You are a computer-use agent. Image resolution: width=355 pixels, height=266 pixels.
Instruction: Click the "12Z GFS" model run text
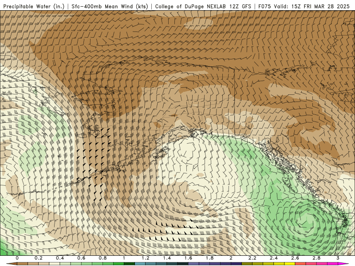(240, 7)
